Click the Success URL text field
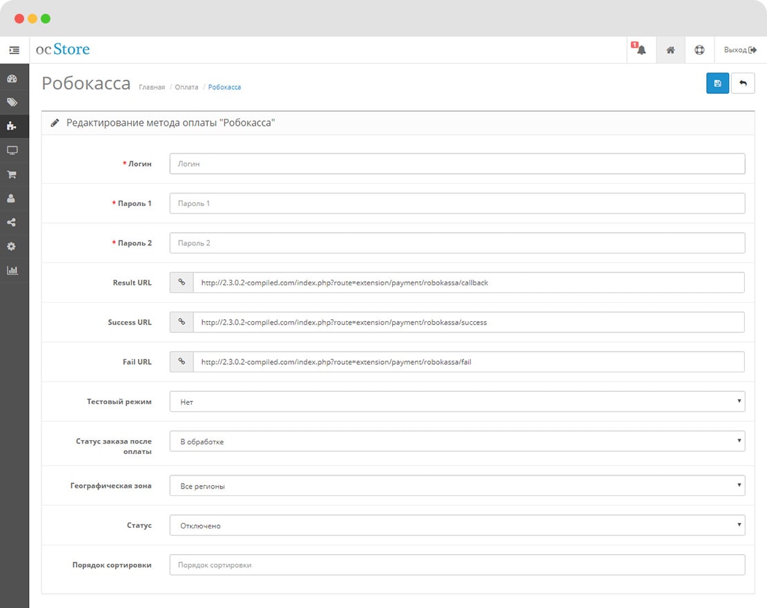The height and width of the screenshot is (608, 767). click(x=469, y=322)
